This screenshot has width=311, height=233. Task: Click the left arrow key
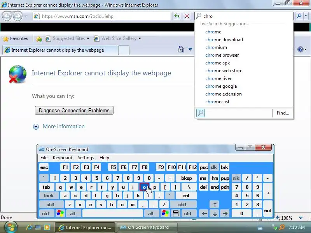pos(204,213)
